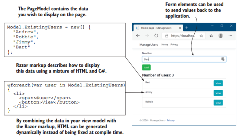This screenshot has width=241, height=136.
Task: Open the Privacy link in the navigation bar
Action: [174, 45]
